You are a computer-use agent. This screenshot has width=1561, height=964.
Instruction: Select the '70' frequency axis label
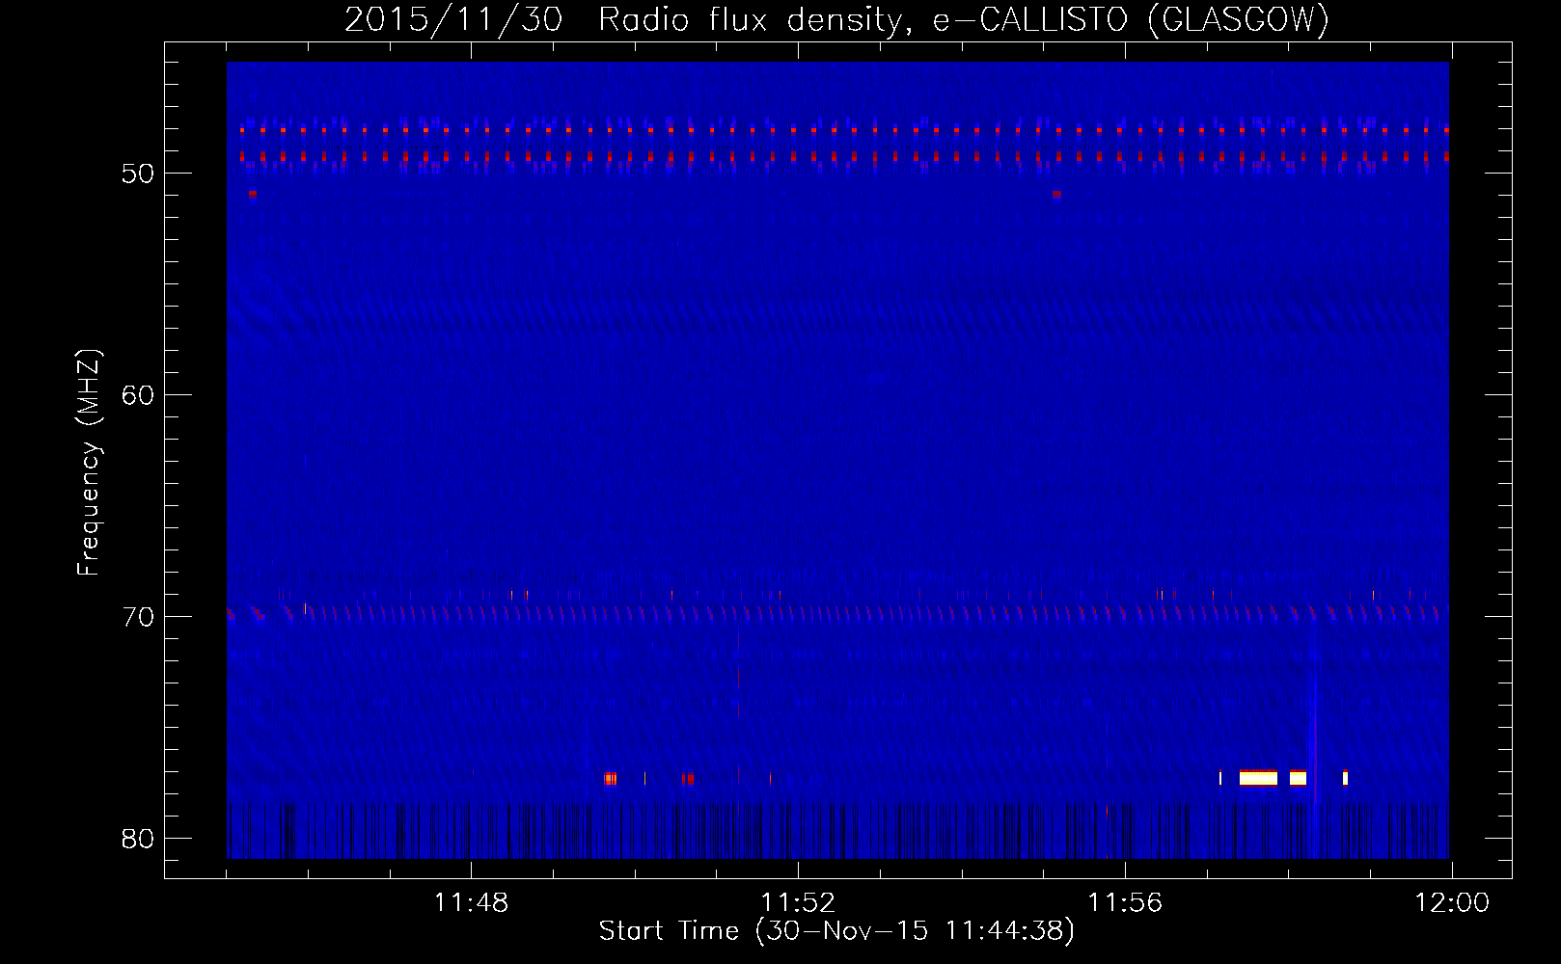138,617
